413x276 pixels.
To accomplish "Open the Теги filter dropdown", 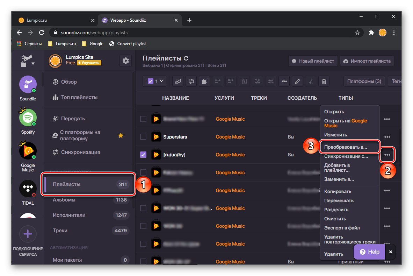I will point(395,81).
